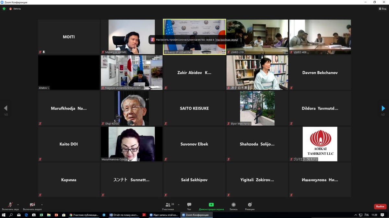
Task: Change ЎЗБ keyboard language in tray
Action: [367, 215]
